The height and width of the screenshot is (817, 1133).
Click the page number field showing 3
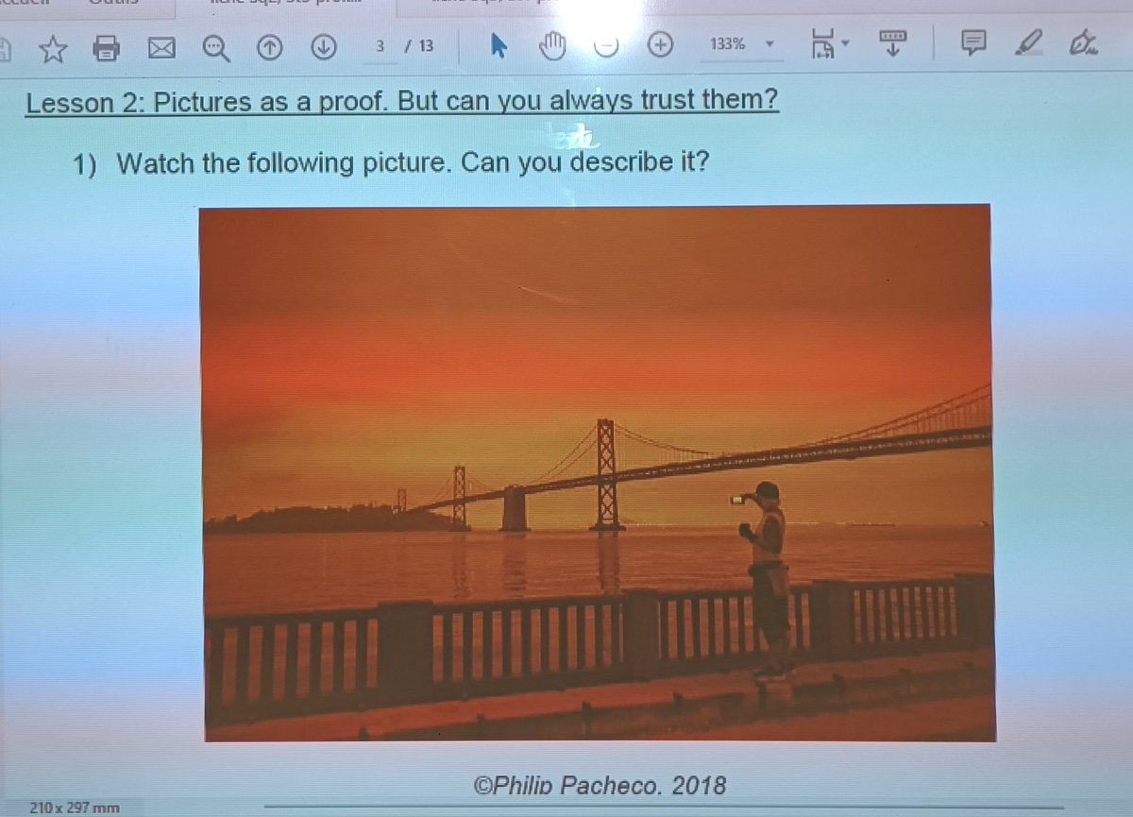(380, 46)
